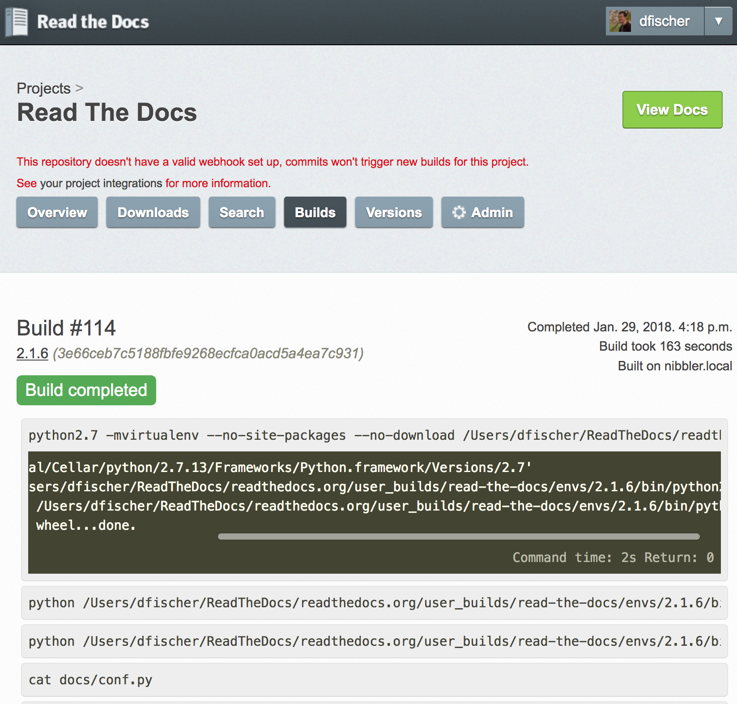Click the Build completed status badge

86,390
